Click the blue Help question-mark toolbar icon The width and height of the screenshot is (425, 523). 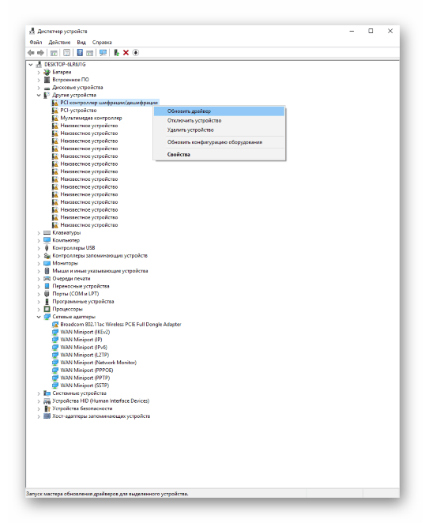click(x=80, y=53)
